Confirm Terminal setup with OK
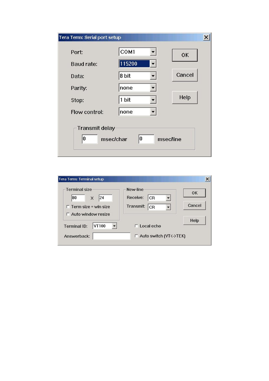The image size is (269, 381). [195, 193]
